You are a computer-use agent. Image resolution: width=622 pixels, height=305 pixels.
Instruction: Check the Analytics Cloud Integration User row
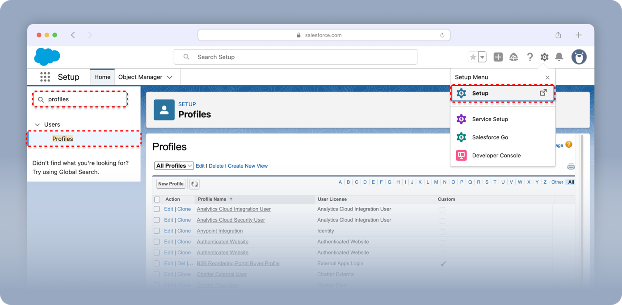[x=157, y=209]
